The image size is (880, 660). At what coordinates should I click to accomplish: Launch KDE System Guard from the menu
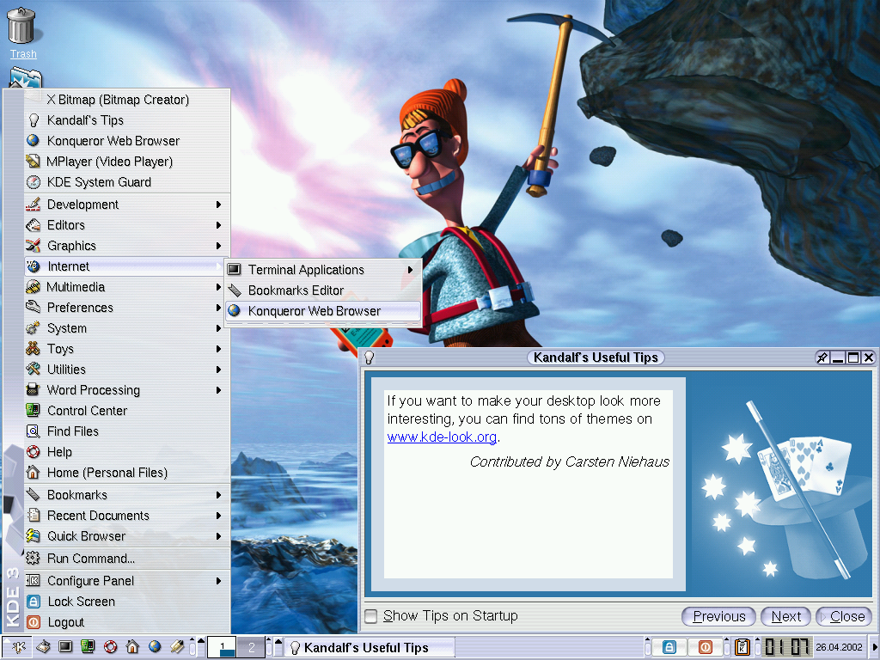coord(127,182)
